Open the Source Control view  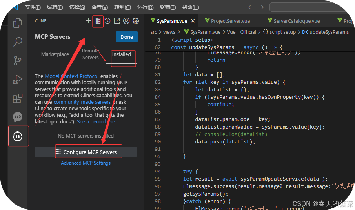pyautogui.click(x=17, y=61)
